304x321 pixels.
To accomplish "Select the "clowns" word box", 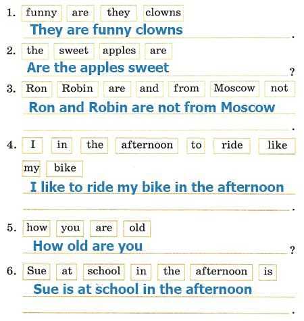I will [x=163, y=13].
